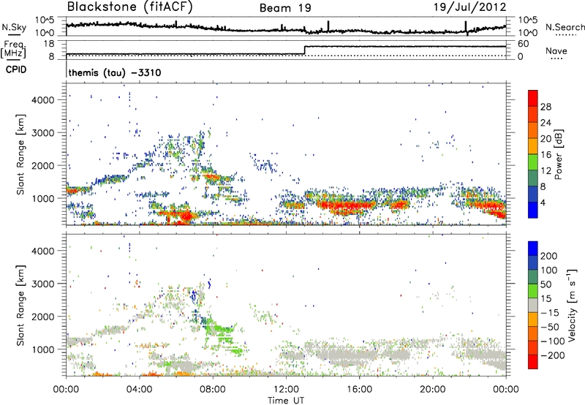Click the 'Blackstone (fitACF)' title text
The width and height of the screenshot is (585, 405).
coord(130,7)
